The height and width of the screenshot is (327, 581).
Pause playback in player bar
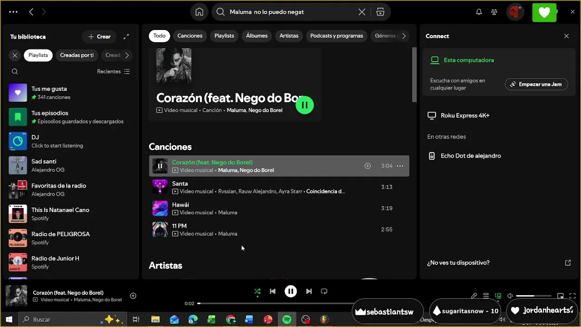point(290,292)
